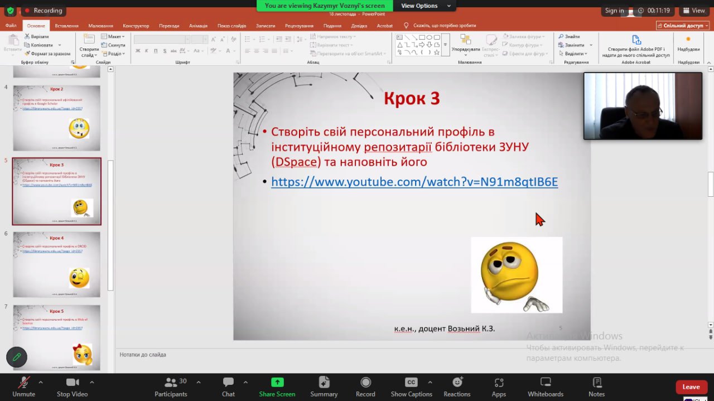Toggle Stop Video camera button

pos(72,386)
